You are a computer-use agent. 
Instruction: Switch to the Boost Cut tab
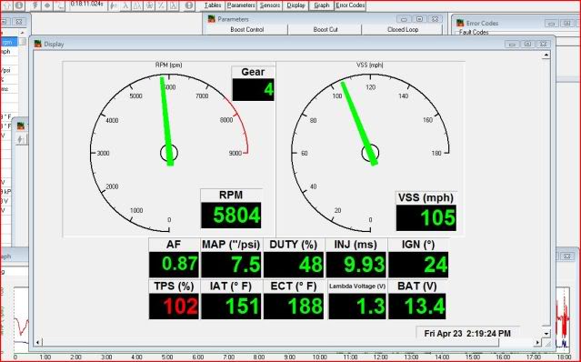click(x=326, y=30)
